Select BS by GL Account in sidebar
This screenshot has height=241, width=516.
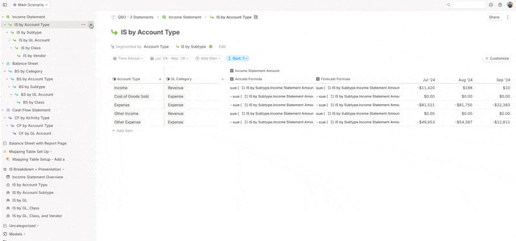tap(37, 94)
